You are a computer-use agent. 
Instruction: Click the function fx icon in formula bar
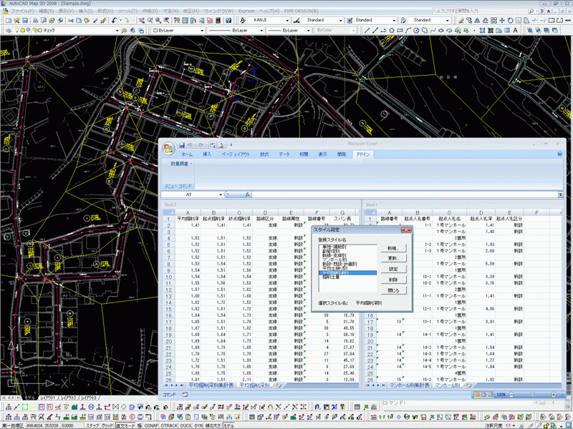click(x=247, y=194)
